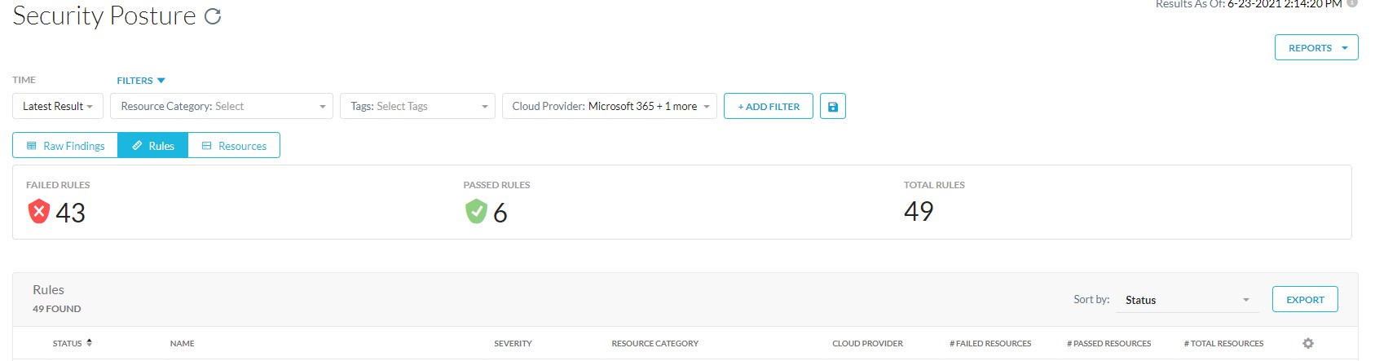Screen dimensions: 1375x361
Task: Click the Resource Category column header
Action: pyautogui.click(x=654, y=344)
